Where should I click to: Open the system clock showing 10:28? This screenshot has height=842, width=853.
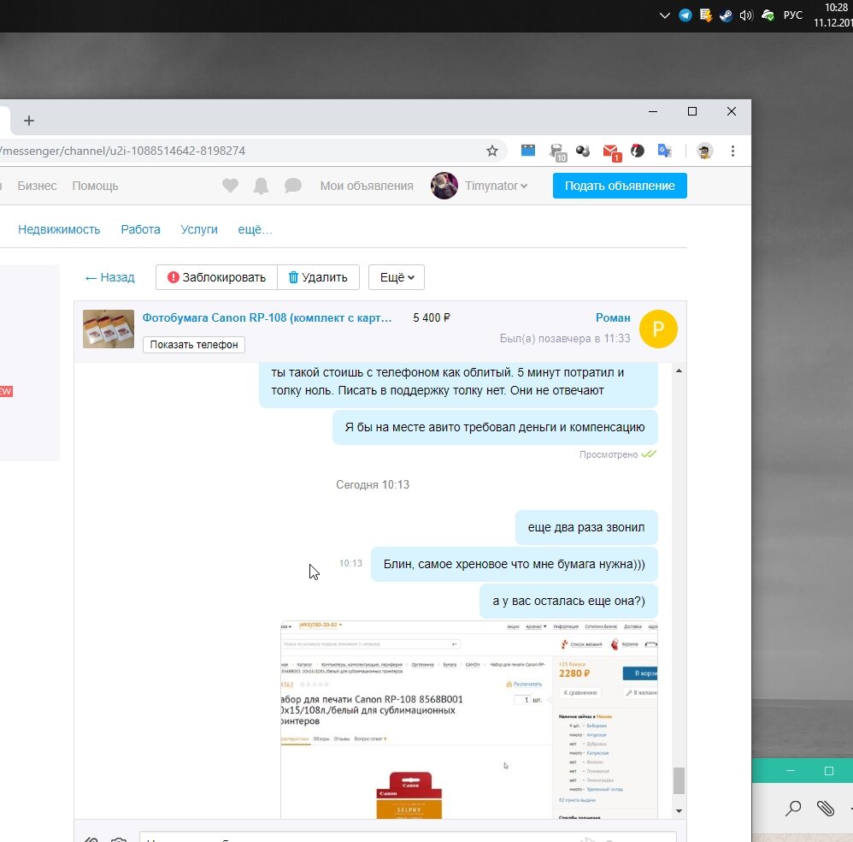(x=832, y=15)
